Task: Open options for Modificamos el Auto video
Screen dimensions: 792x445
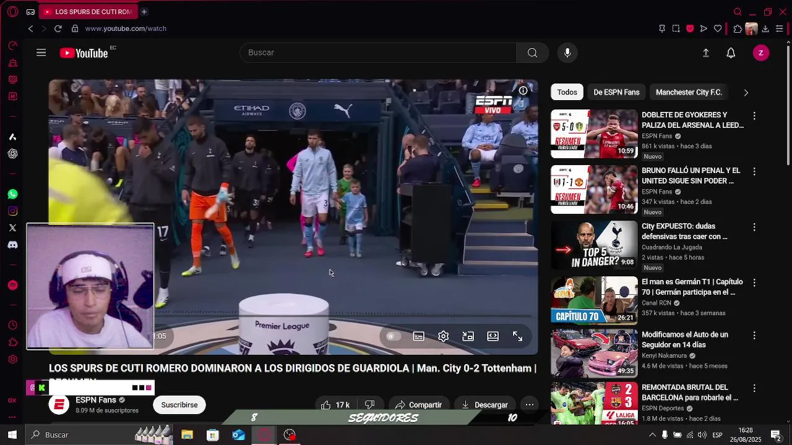Action: tap(754, 335)
